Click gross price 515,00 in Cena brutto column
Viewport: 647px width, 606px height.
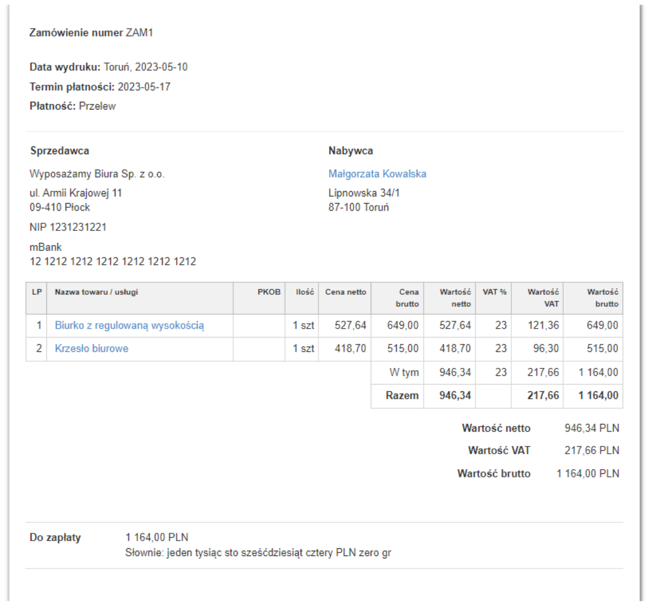coord(403,348)
